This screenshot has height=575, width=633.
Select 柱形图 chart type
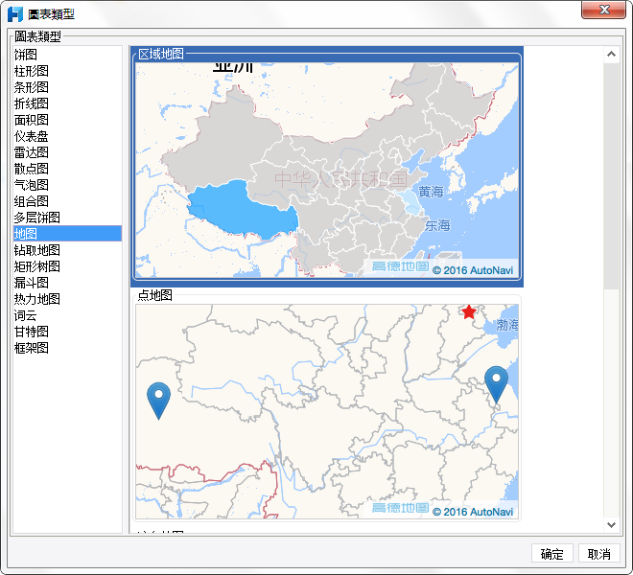(x=67, y=71)
